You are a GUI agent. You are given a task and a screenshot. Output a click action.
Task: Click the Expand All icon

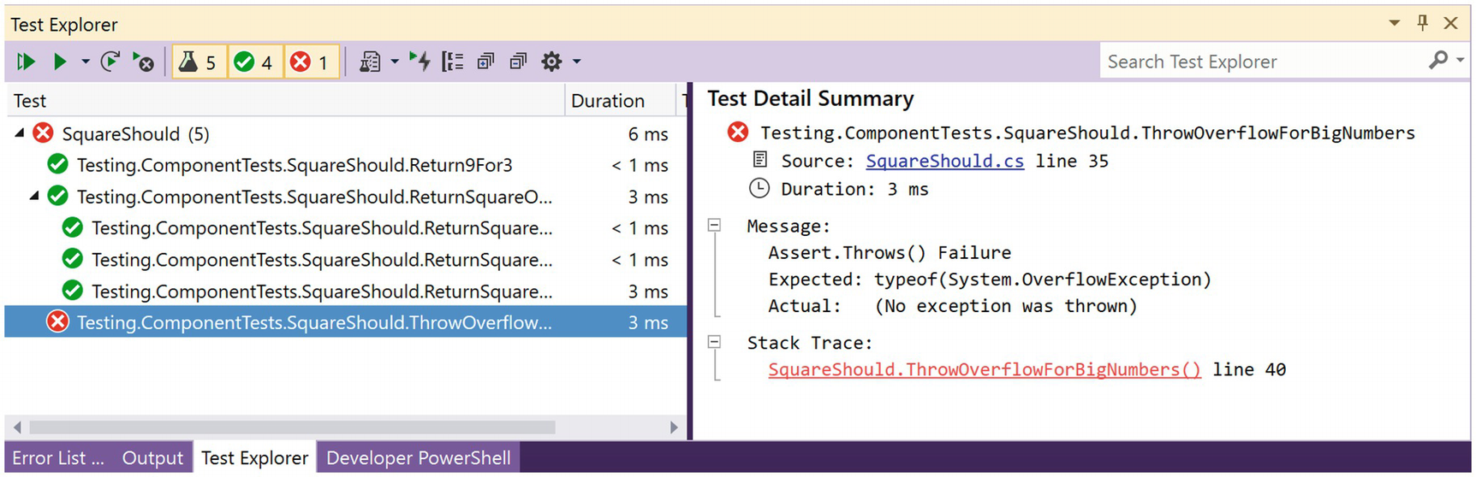pyautogui.click(x=485, y=62)
